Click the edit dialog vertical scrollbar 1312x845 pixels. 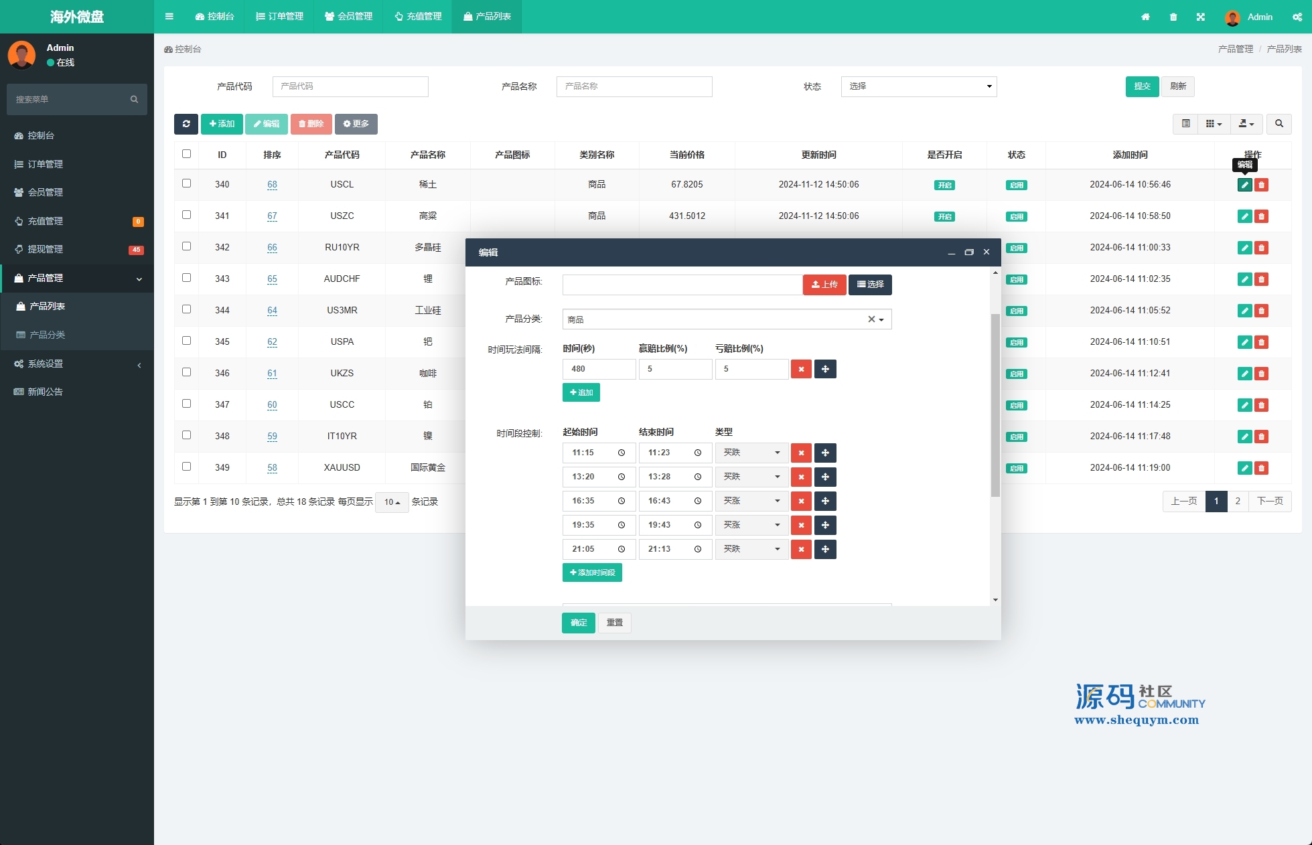click(x=995, y=405)
